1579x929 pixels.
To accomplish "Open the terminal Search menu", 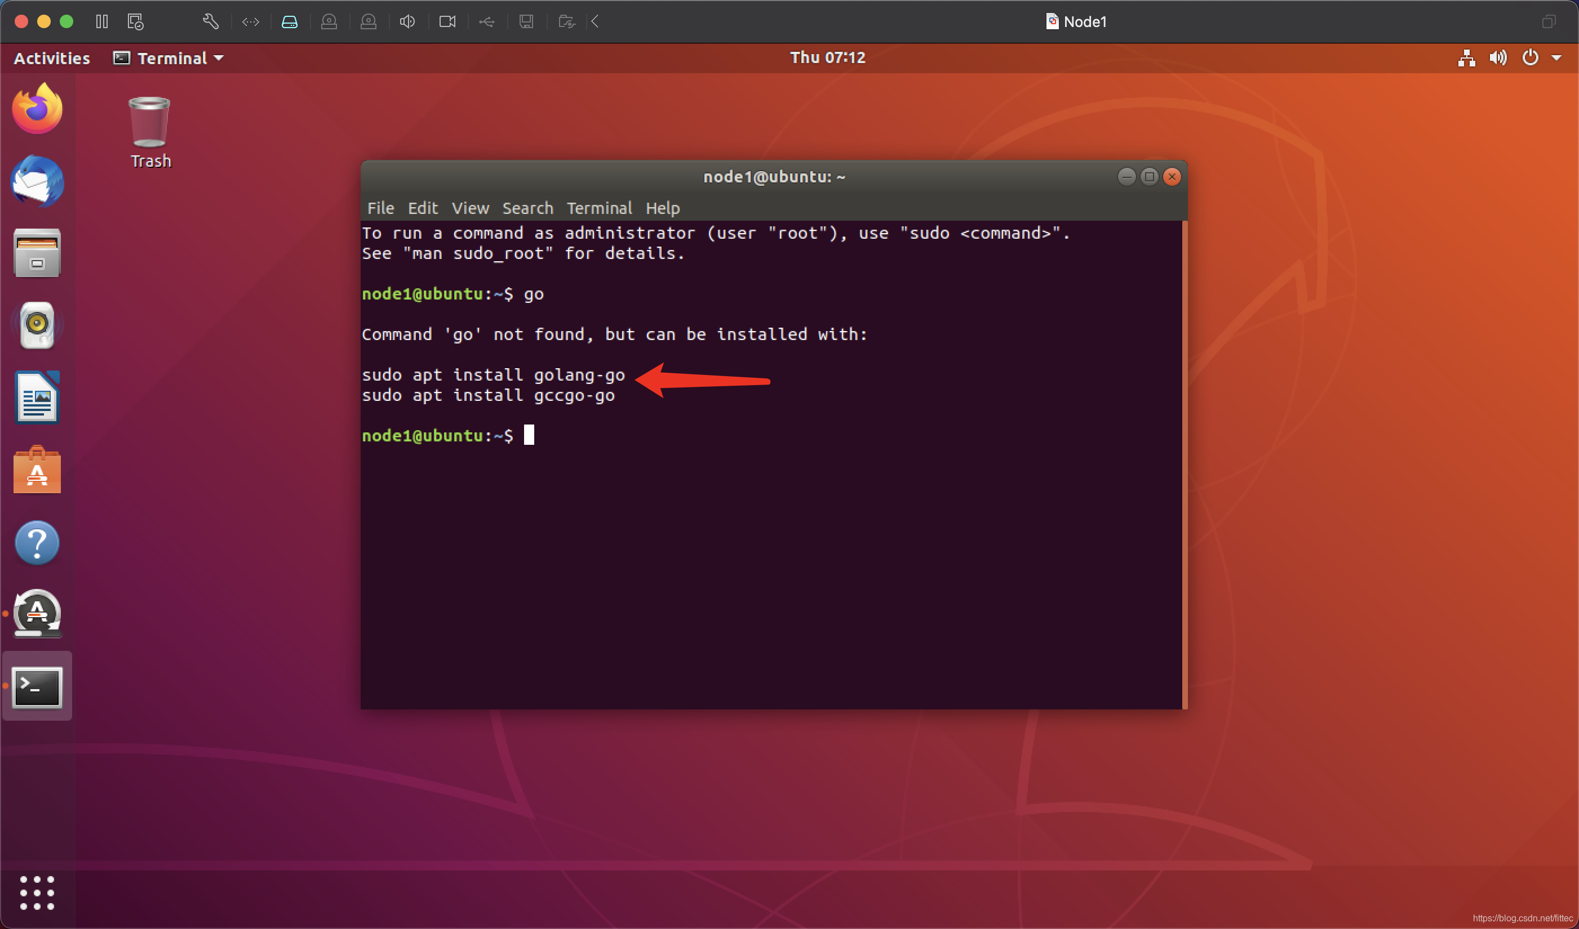I will click(x=527, y=208).
